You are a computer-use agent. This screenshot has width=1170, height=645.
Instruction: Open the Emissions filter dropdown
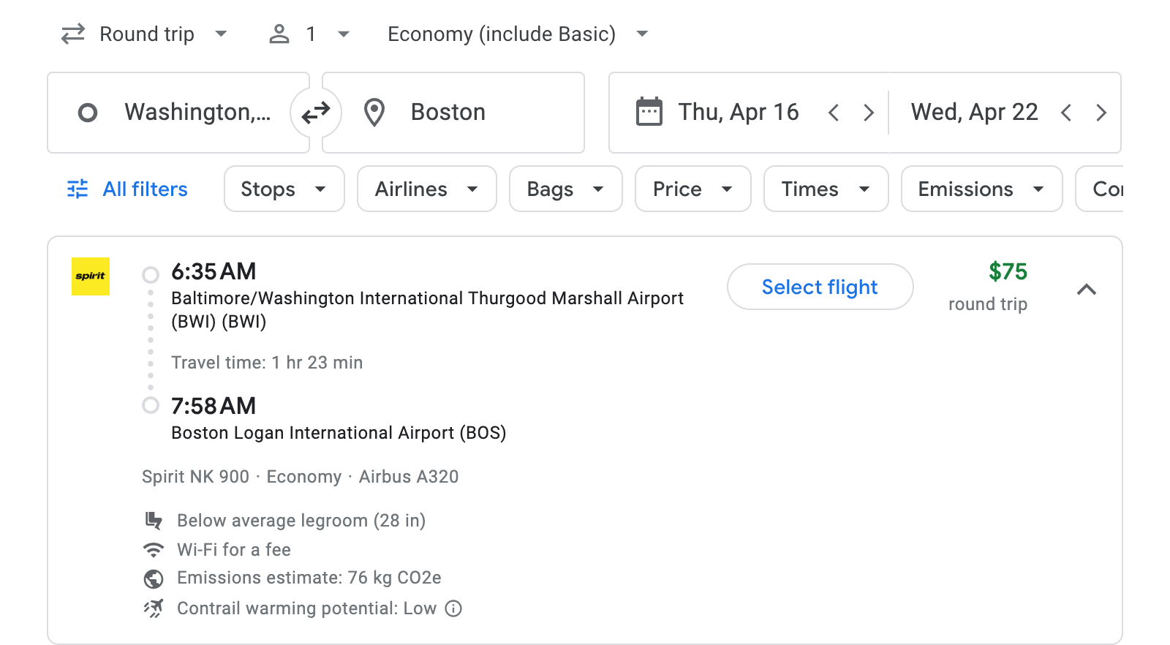(982, 189)
